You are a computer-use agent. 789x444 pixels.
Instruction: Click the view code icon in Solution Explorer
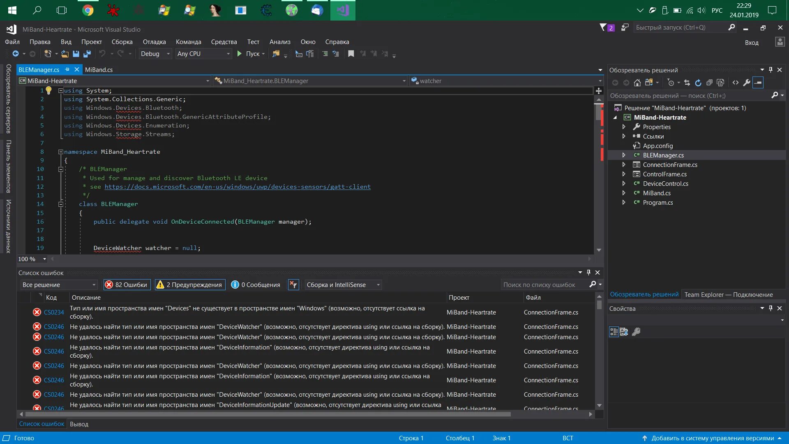(736, 83)
